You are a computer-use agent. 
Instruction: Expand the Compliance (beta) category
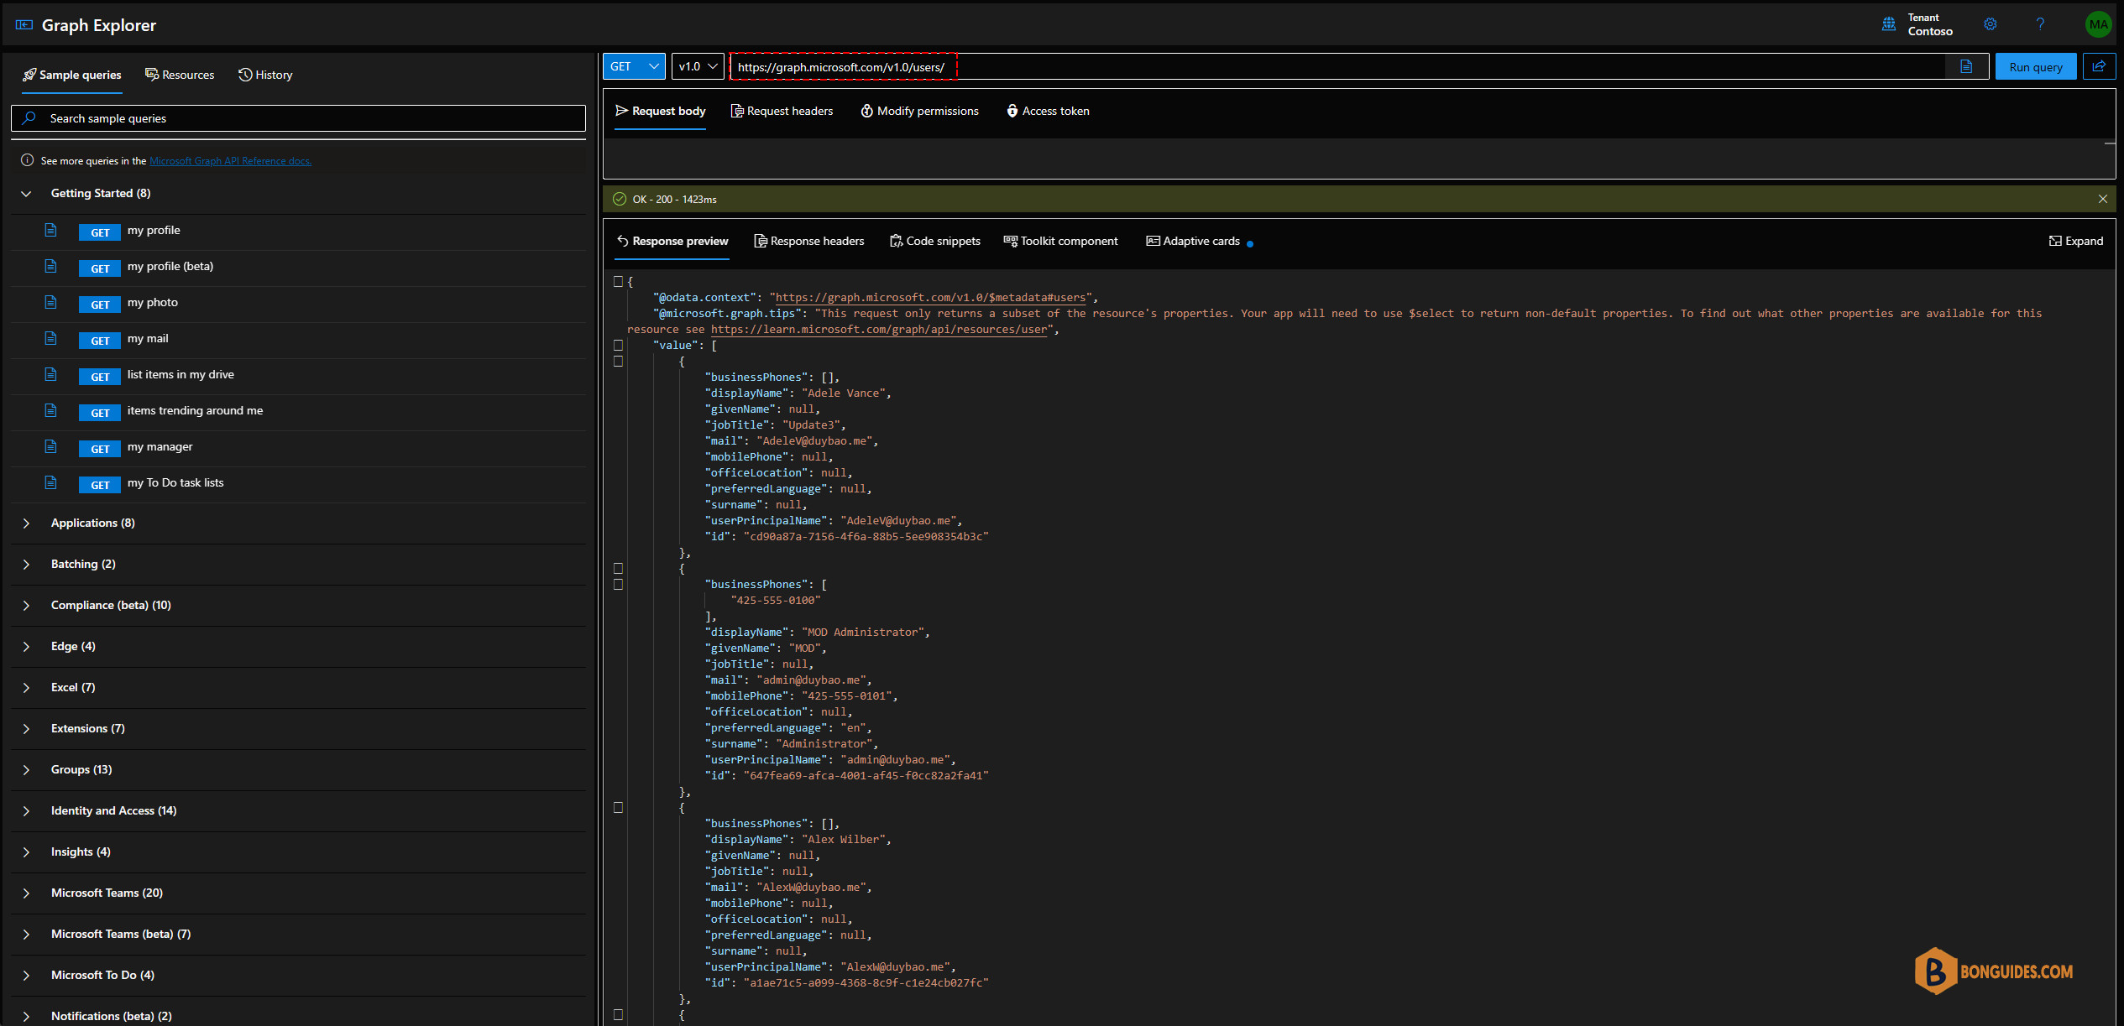tap(26, 606)
